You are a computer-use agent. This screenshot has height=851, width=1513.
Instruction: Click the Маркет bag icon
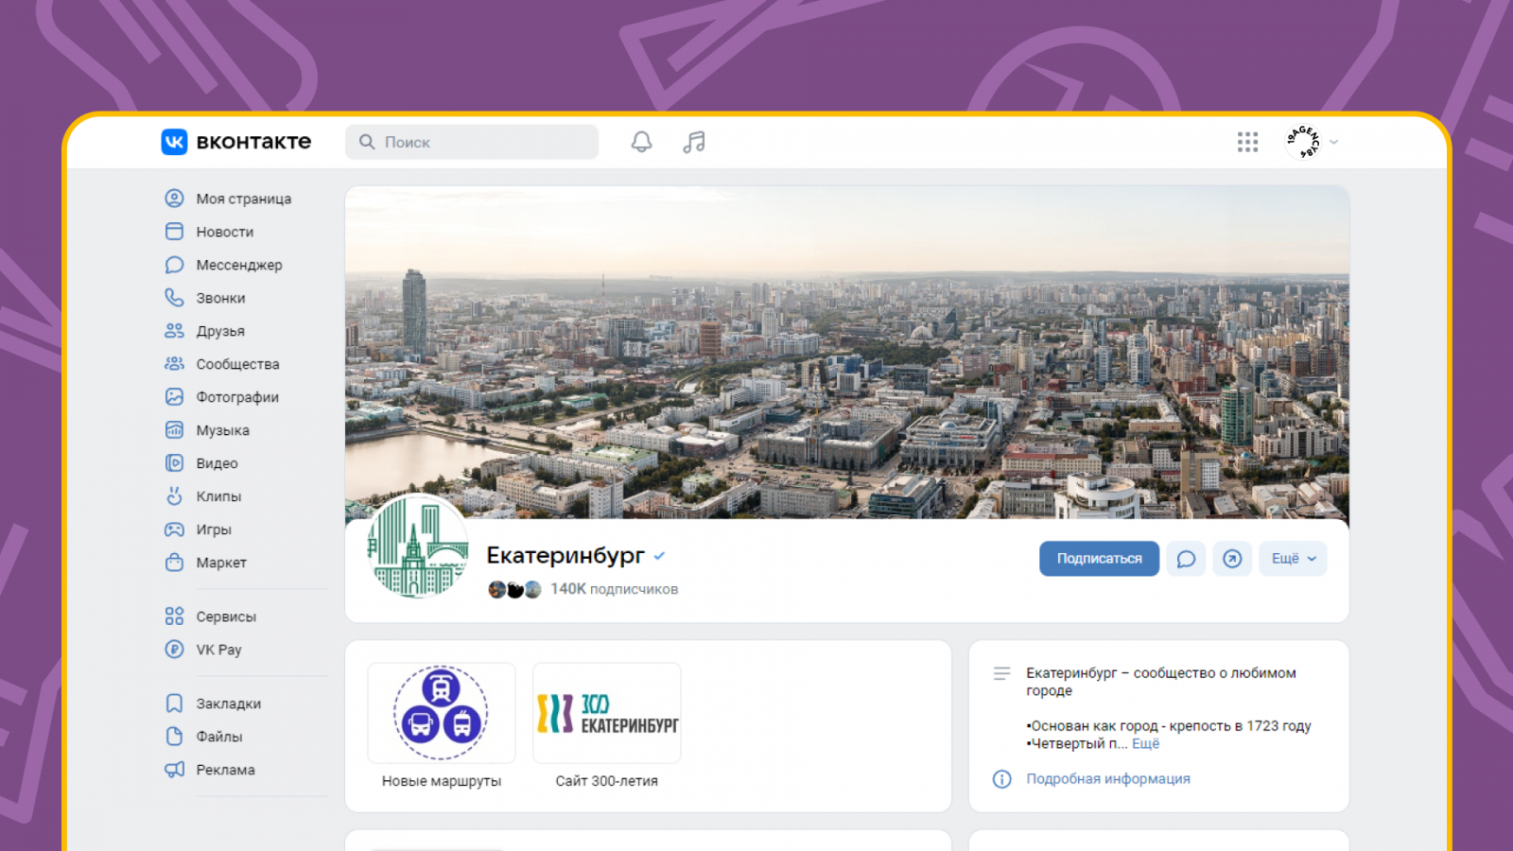[x=174, y=563]
